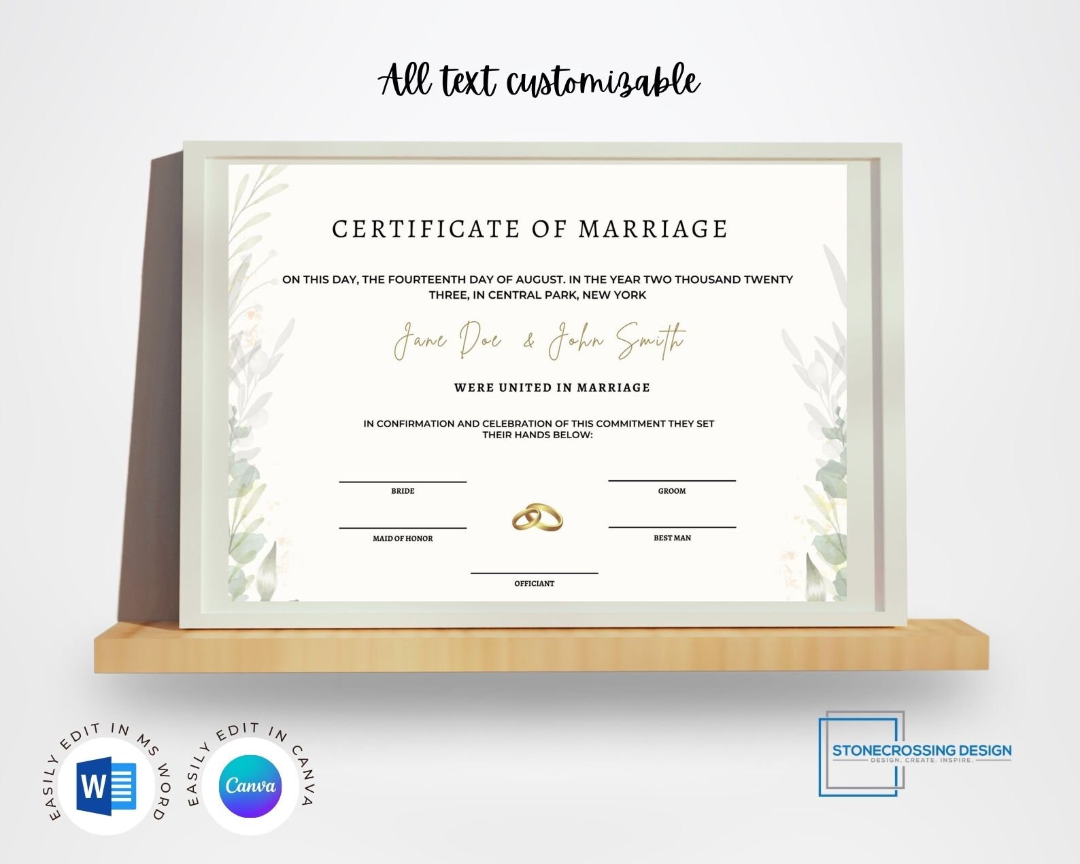Click the Canva logo circle

(251, 786)
